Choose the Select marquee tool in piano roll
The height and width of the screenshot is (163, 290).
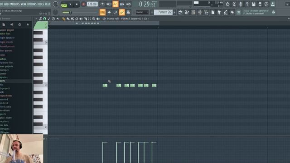point(90,19)
